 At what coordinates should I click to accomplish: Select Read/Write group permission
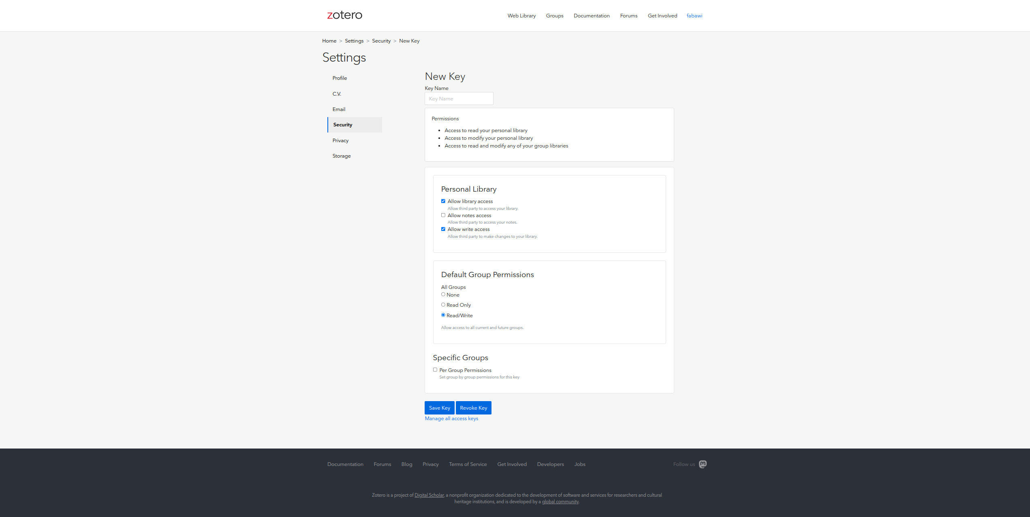pyautogui.click(x=443, y=315)
